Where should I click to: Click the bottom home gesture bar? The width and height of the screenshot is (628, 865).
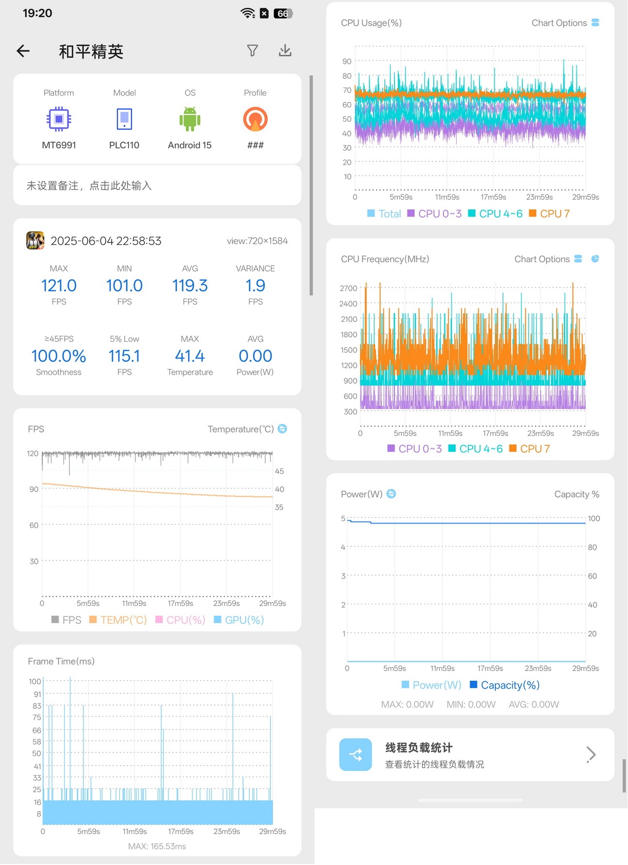tap(470, 800)
